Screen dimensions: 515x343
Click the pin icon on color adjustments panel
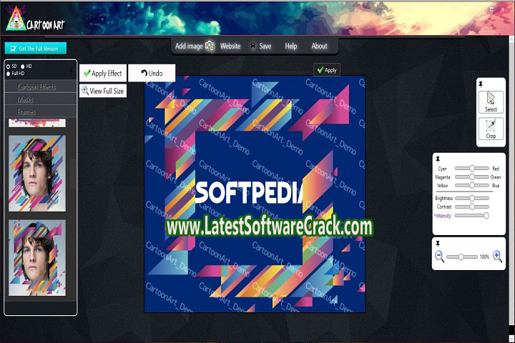tap(437, 159)
